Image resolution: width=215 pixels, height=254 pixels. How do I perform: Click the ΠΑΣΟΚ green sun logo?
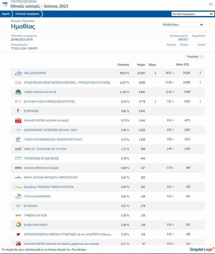[x=18, y=92]
